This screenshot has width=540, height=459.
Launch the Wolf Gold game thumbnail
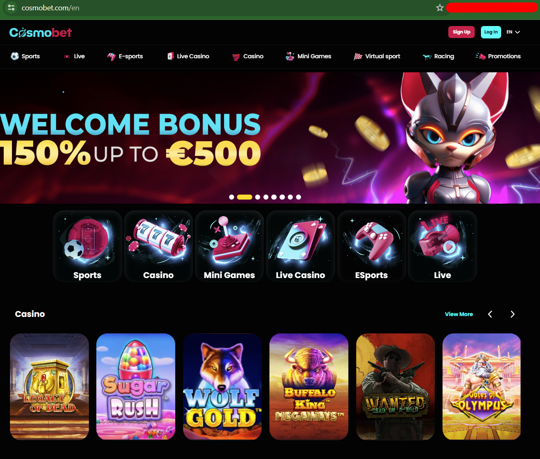pyautogui.click(x=222, y=387)
